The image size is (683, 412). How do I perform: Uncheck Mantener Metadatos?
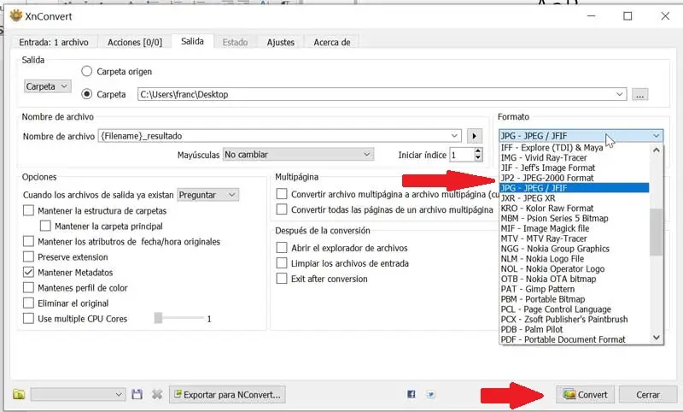[x=28, y=272]
